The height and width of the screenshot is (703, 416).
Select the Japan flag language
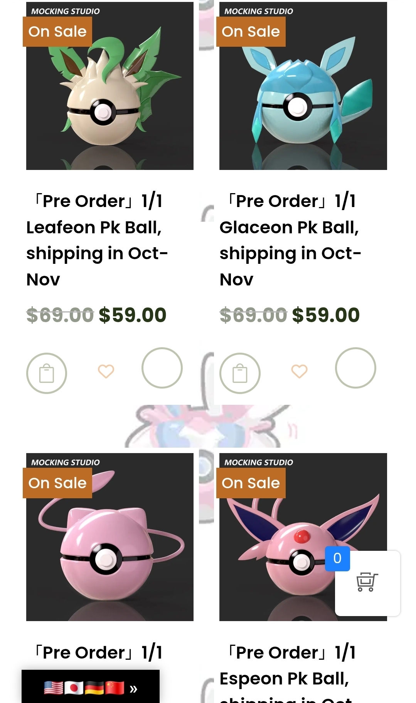coord(74,688)
